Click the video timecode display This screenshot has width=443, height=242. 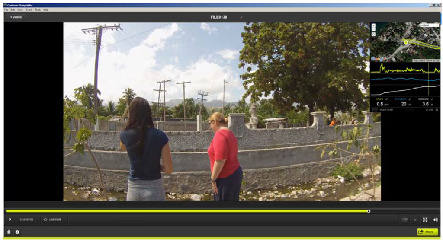(26, 220)
